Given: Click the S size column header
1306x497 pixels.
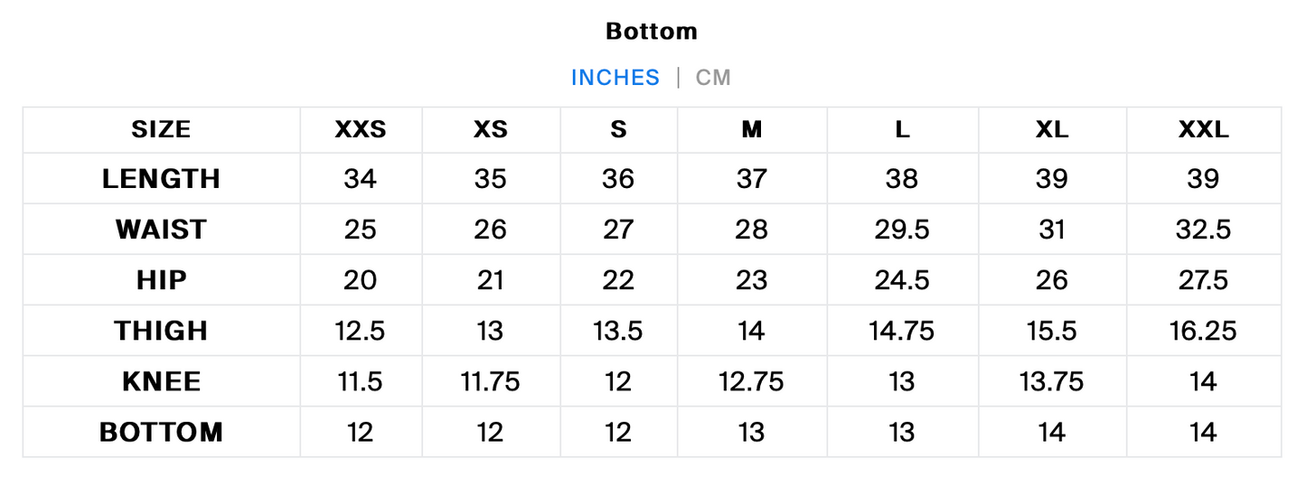Looking at the screenshot, I should [x=618, y=130].
